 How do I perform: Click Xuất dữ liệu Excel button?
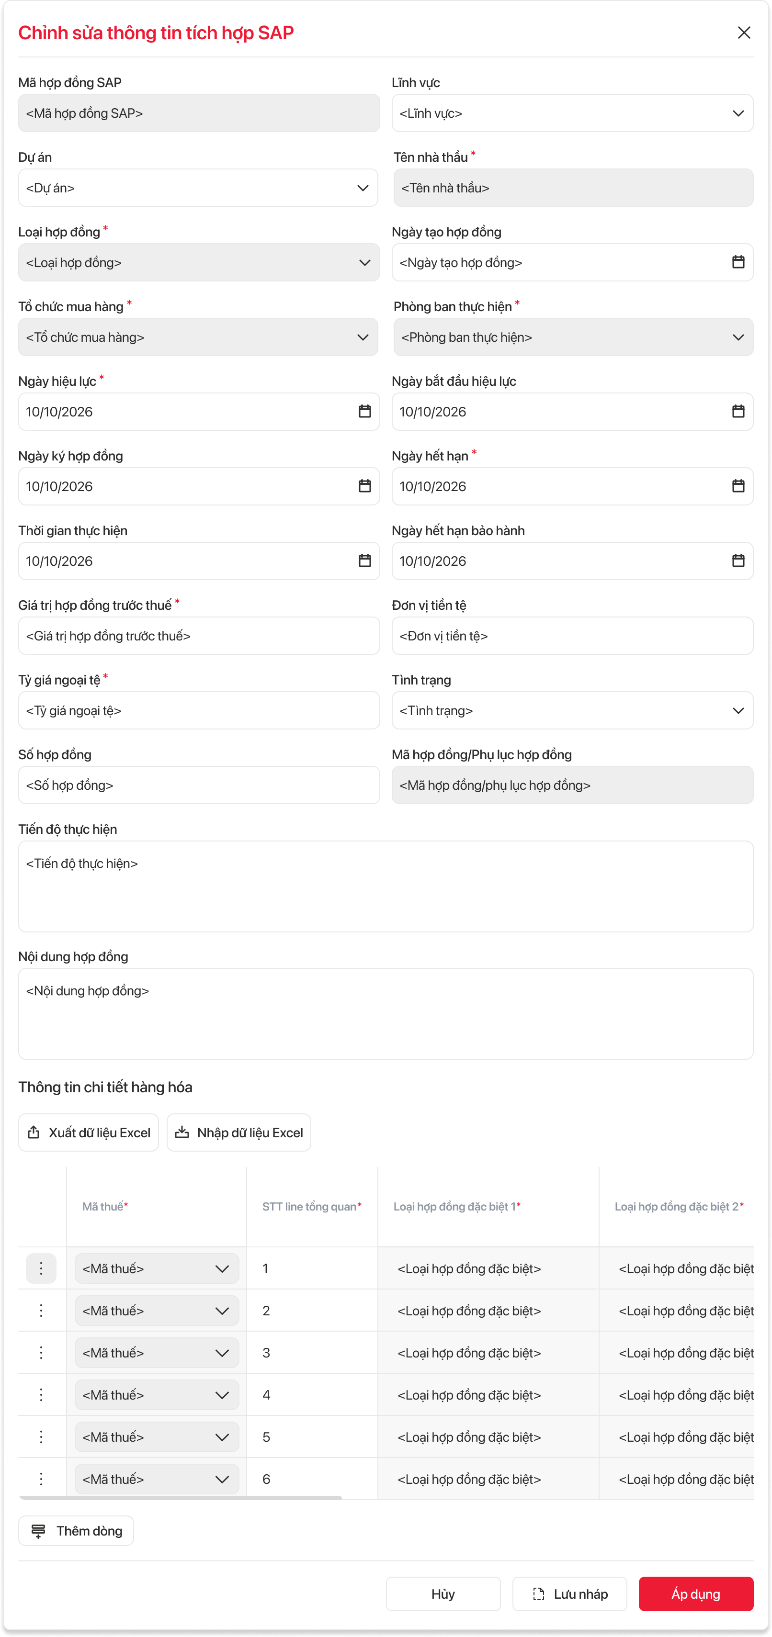89,1132
